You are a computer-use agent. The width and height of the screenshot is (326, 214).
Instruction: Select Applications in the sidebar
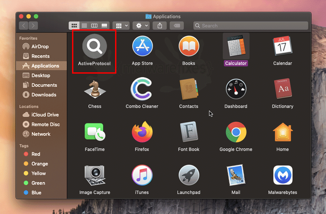click(42, 66)
